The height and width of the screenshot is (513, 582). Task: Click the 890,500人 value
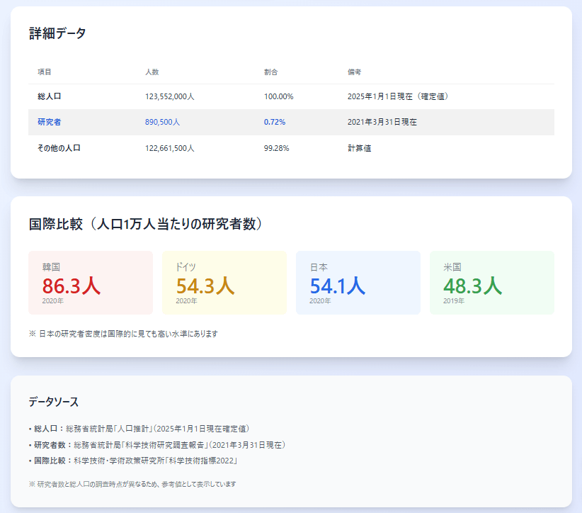tap(162, 122)
